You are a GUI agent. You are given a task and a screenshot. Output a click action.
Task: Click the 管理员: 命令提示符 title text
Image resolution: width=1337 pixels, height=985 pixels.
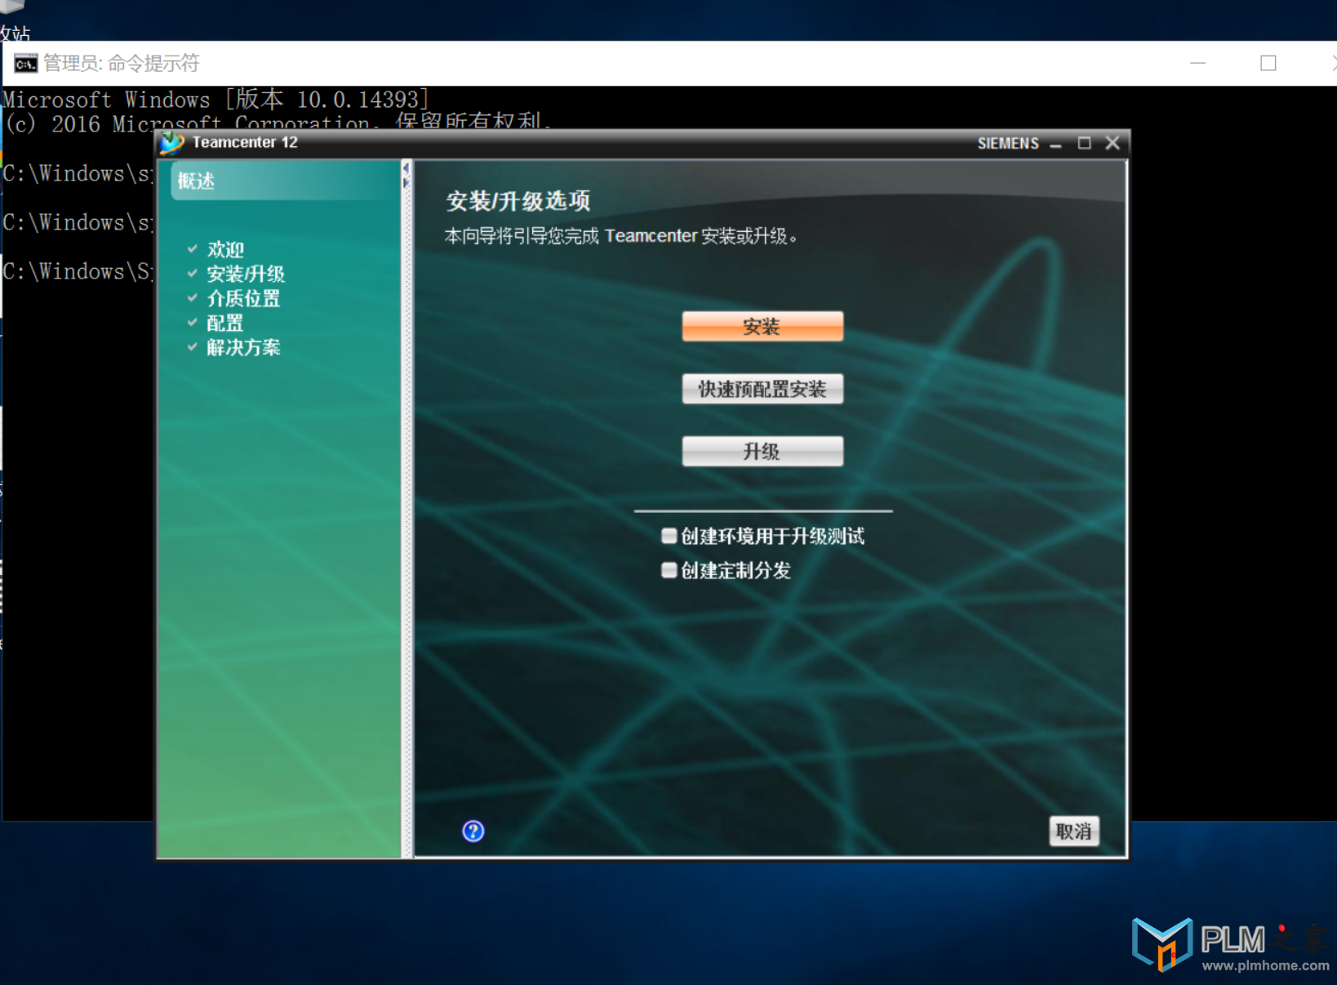click(121, 63)
